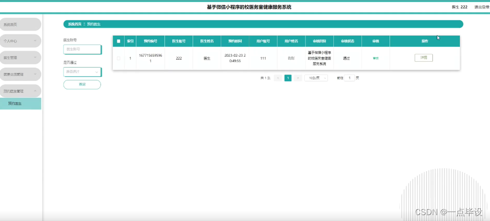490x221 pixels.
Task: Click the 操作 column header
Action: [x=425, y=41]
